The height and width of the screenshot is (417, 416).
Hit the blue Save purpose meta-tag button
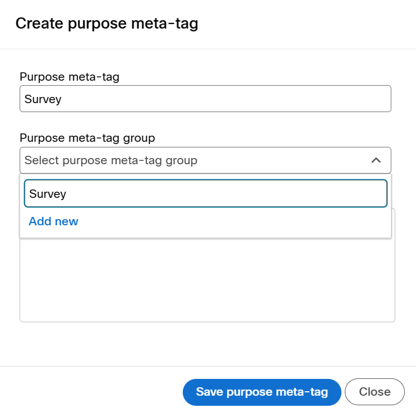pos(262,392)
